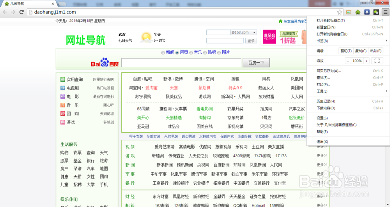Reload the page with the refresh icon

(x=21, y=12)
